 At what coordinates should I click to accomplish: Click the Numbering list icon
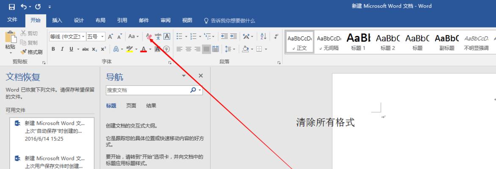[194, 37]
